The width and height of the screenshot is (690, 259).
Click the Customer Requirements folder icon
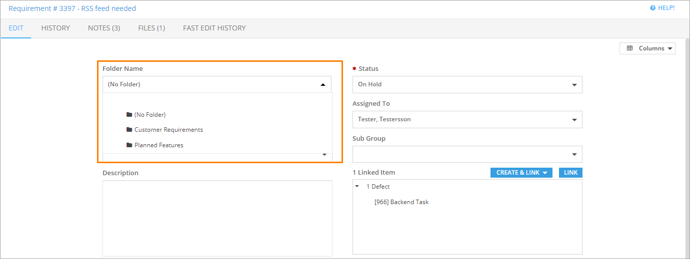pyautogui.click(x=129, y=130)
